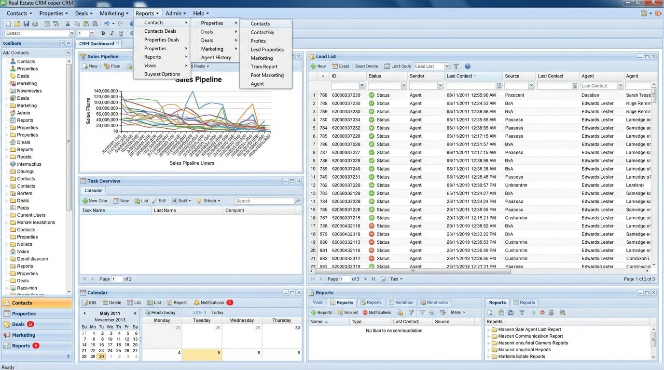
Task: Click the funnel filter icon in Lead List toolbar
Action: [456, 66]
